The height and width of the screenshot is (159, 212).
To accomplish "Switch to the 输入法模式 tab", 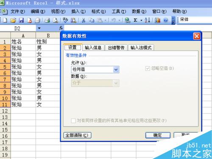I will click(141, 48).
